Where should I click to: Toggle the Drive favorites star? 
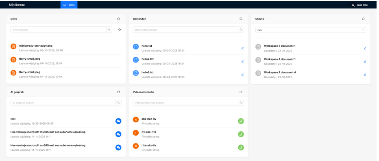(120, 30)
